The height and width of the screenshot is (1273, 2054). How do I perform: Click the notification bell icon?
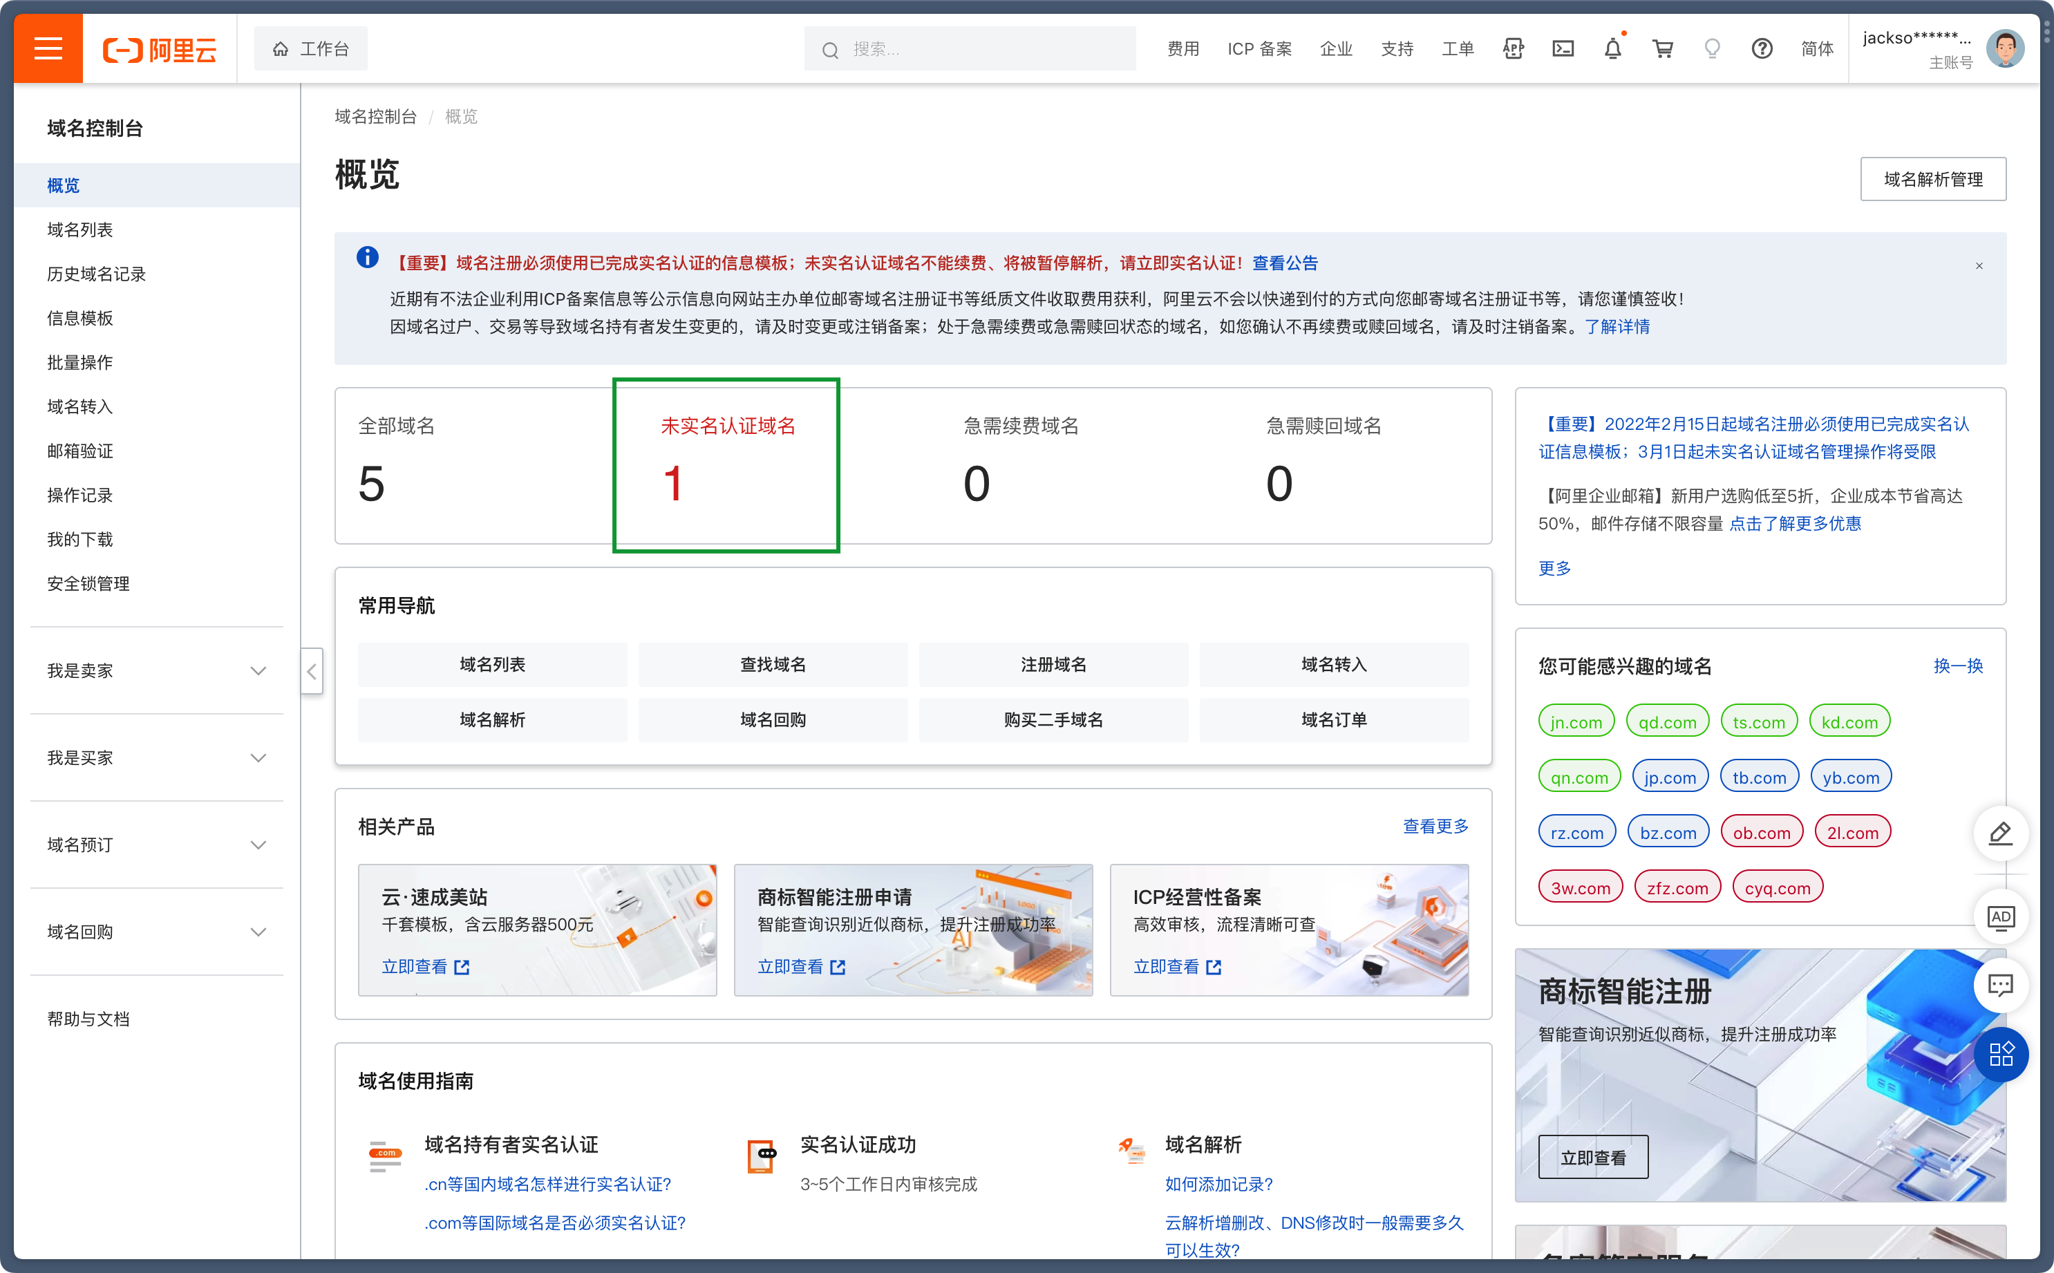[1612, 49]
